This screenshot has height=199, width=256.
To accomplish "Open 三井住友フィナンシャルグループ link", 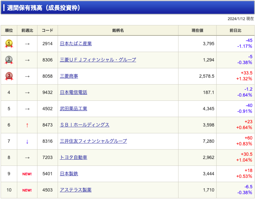I will tap(93, 141).
